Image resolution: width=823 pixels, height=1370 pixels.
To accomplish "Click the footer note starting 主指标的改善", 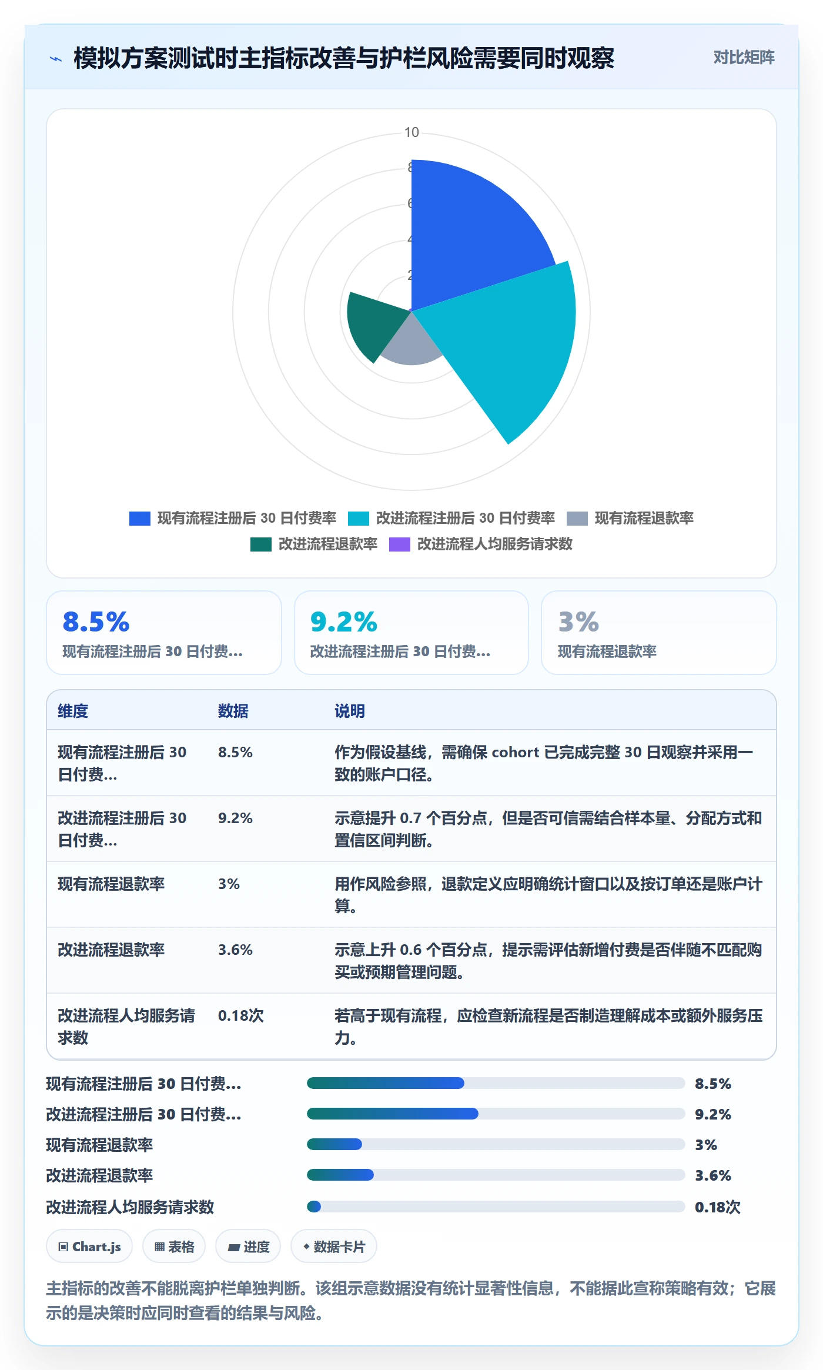I will [x=411, y=1300].
